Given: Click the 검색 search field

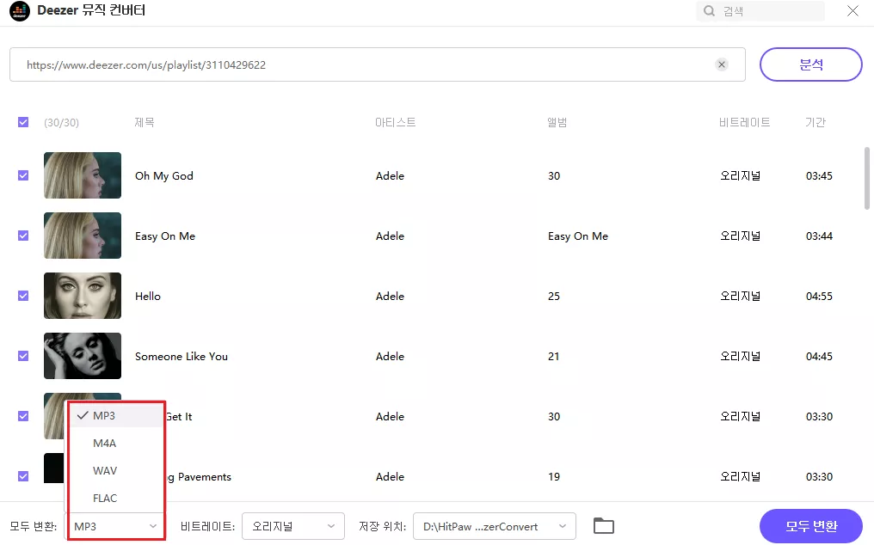Looking at the screenshot, I should point(760,11).
